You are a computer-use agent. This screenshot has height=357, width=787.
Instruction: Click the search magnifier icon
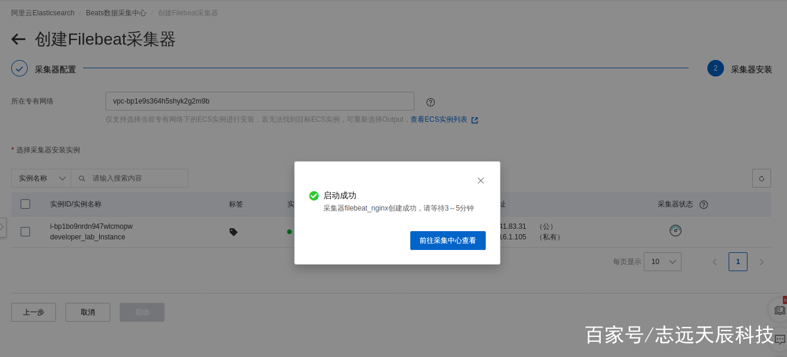(x=82, y=178)
